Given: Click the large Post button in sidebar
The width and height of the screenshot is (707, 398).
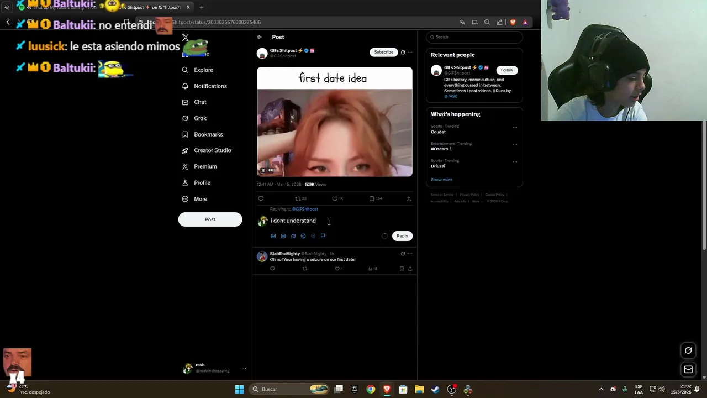Looking at the screenshot, I should pyautogui.click(x=210, y=219).
